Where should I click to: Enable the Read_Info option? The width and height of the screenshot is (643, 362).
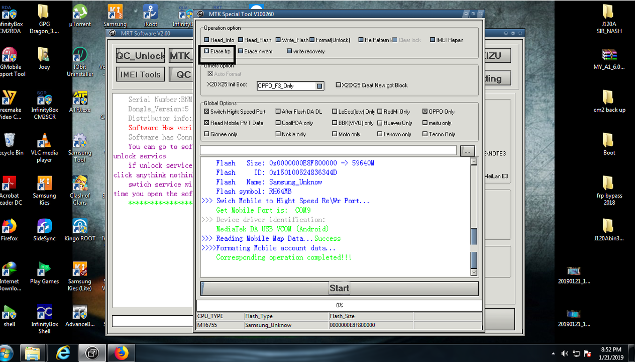coord(206,40)
